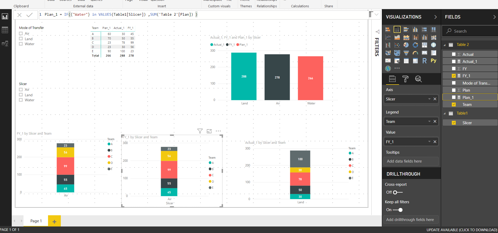Select the Python (Py) visual
Image resolution: width=498 pixels, height=233 pixels.
pos(434,61)
